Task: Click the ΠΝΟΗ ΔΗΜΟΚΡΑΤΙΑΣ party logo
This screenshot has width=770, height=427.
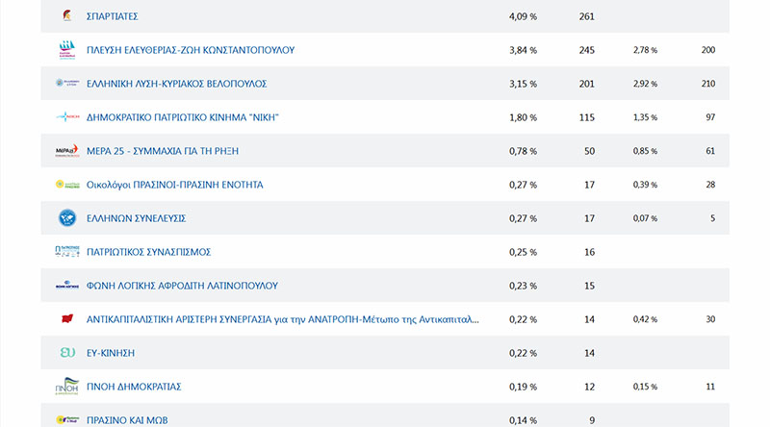Action: tap(65, 387)
